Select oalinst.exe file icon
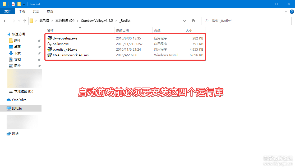This screenshot has width=295, height=168. [x=49, y=44]
